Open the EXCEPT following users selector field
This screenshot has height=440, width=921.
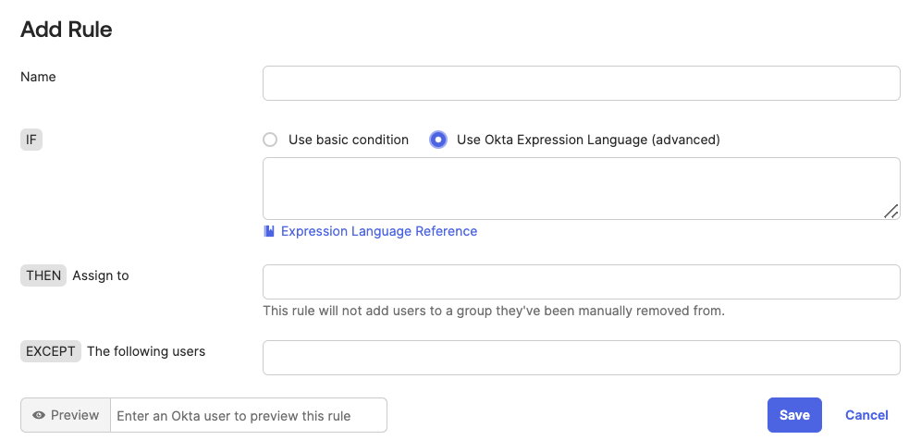pos(581,358)
